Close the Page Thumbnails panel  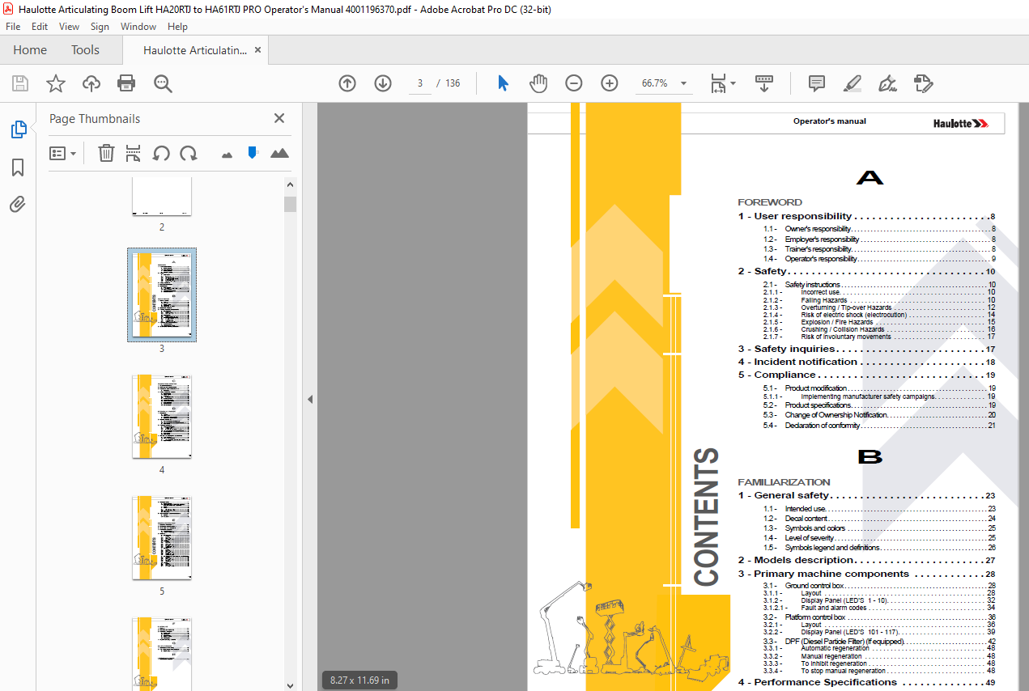[279, 118]
